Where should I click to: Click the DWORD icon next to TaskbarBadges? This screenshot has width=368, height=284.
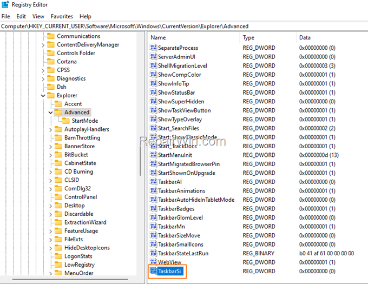(153, 208)
